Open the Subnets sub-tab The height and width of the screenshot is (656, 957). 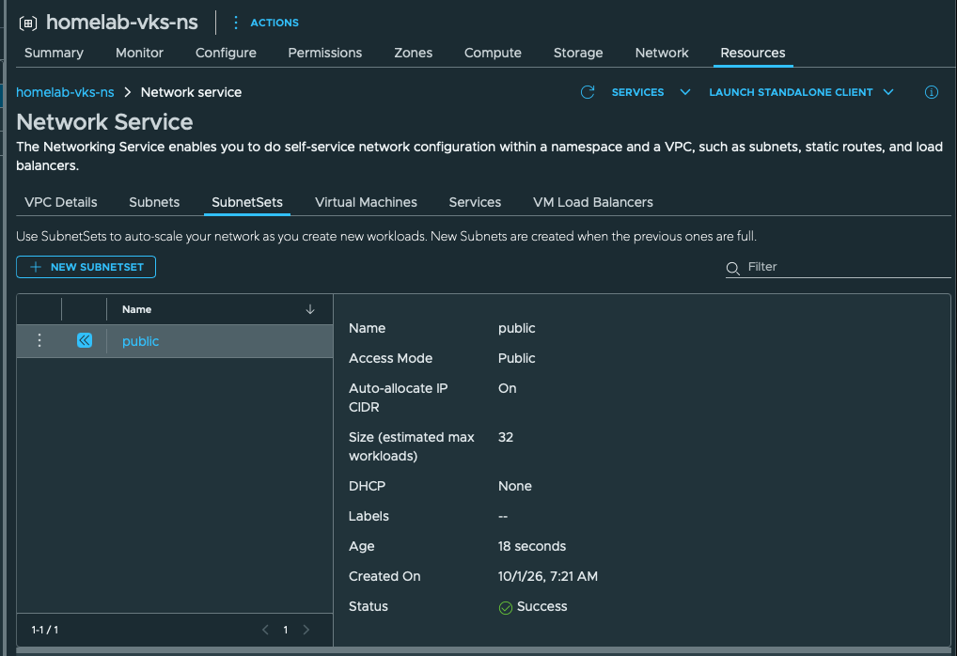(154, 203)
